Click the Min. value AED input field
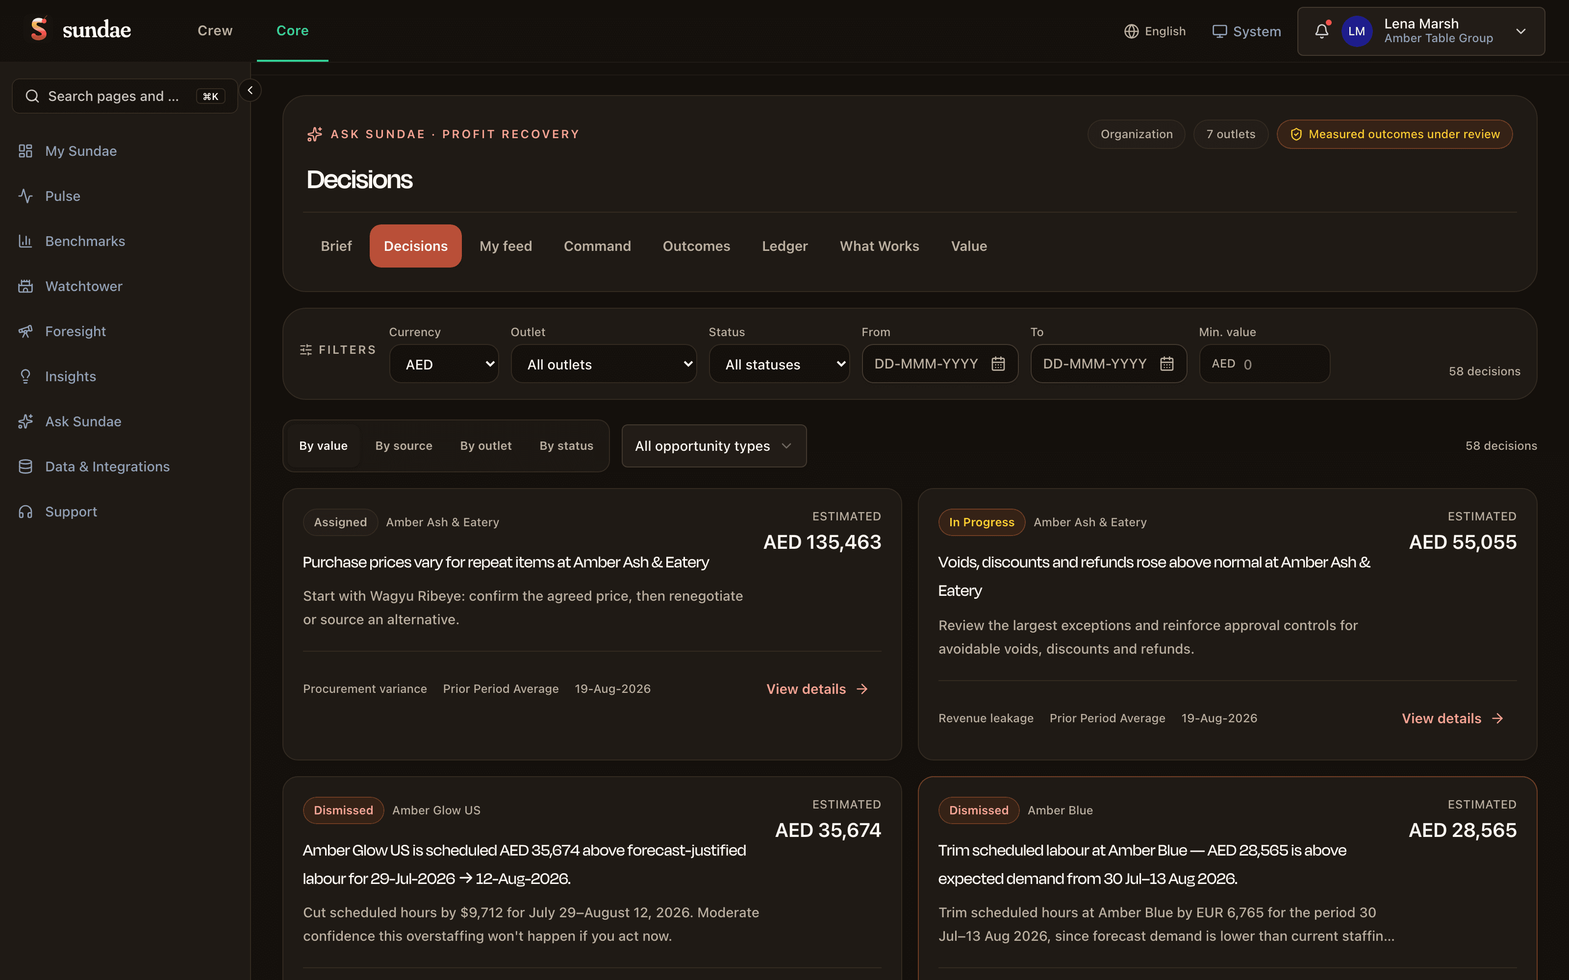The width and height of the screenshot is (1569, 980). [1265, 364]
